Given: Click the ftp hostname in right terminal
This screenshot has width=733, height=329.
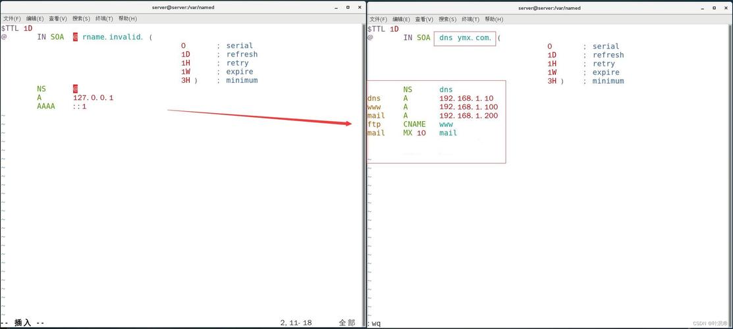Looking at the screenshot, I should click(375, 124).
